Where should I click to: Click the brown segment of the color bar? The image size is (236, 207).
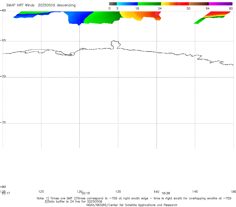pyautogui.click(x=199, y=4)
